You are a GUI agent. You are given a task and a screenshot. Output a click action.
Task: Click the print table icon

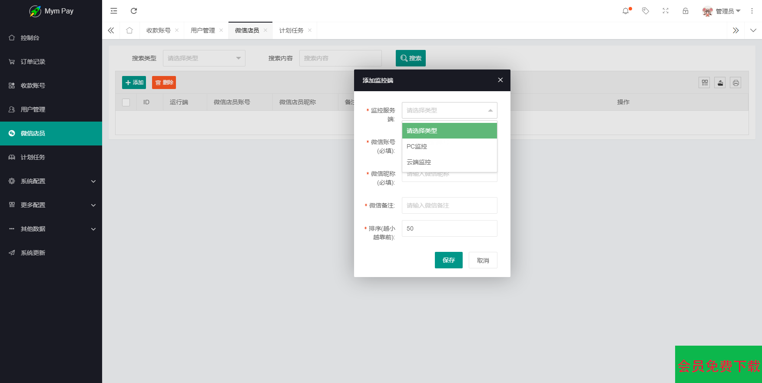tap(735, 83)
